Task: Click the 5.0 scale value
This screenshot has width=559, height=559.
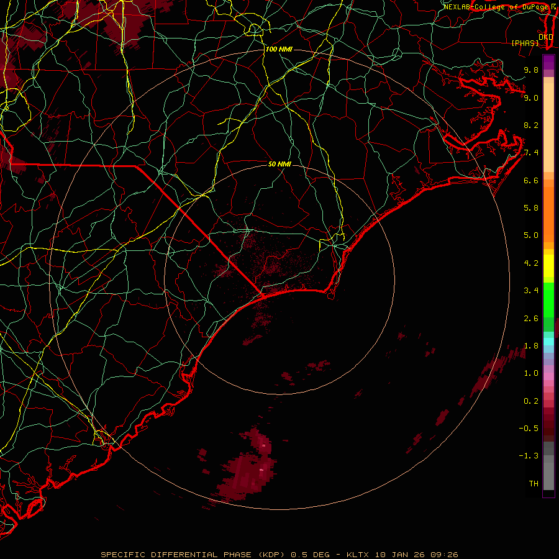Action: pyautogui.click(x=531, y=235)
